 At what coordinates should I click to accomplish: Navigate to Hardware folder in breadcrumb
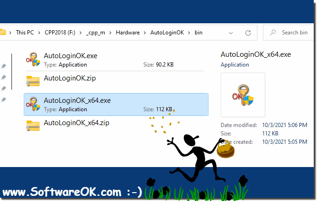tap(128, 33)
